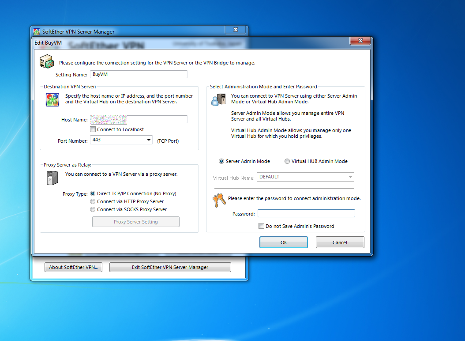Click the Proxy Server Setting button
The width and height of the screenshot is (465, 341).
click(136, 222)
